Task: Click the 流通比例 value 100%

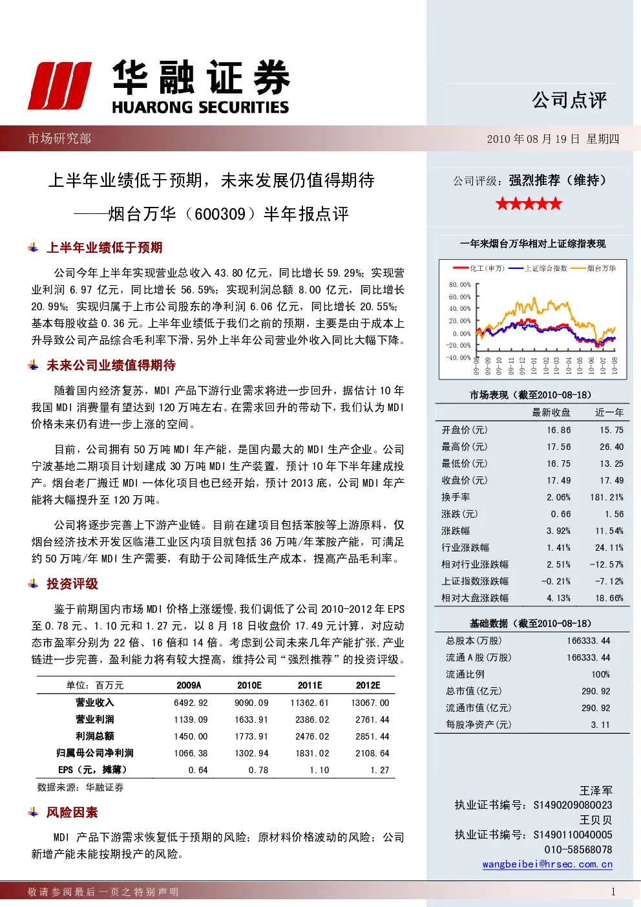Action: 601,674
